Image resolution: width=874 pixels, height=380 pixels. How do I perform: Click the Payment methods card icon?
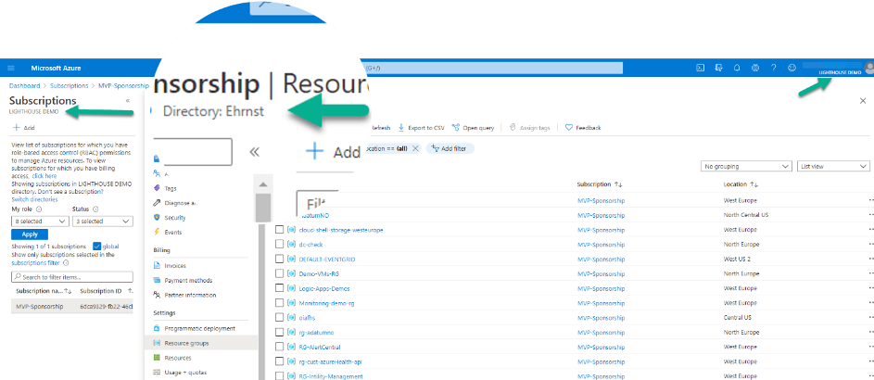(158, 280)
